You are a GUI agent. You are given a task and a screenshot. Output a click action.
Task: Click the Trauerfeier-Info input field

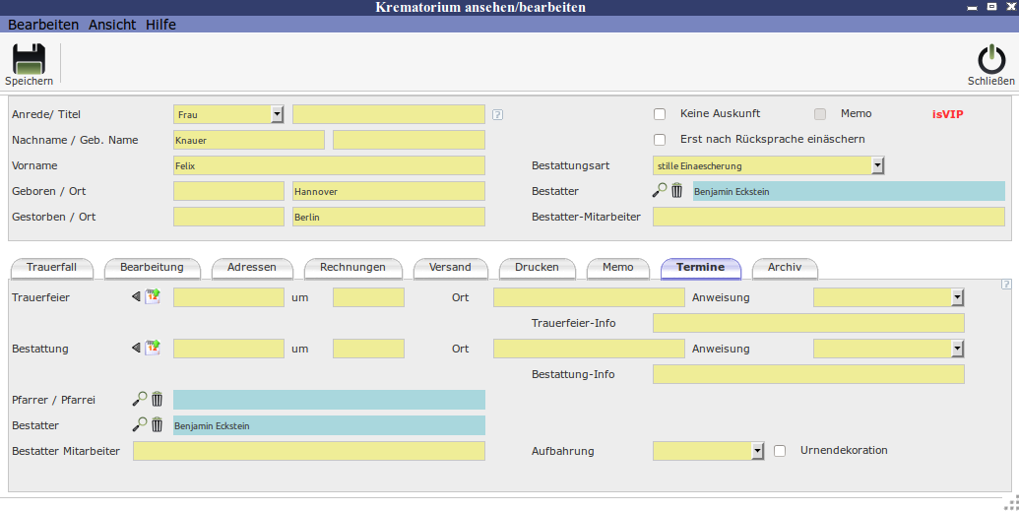[x=808, y=323]
